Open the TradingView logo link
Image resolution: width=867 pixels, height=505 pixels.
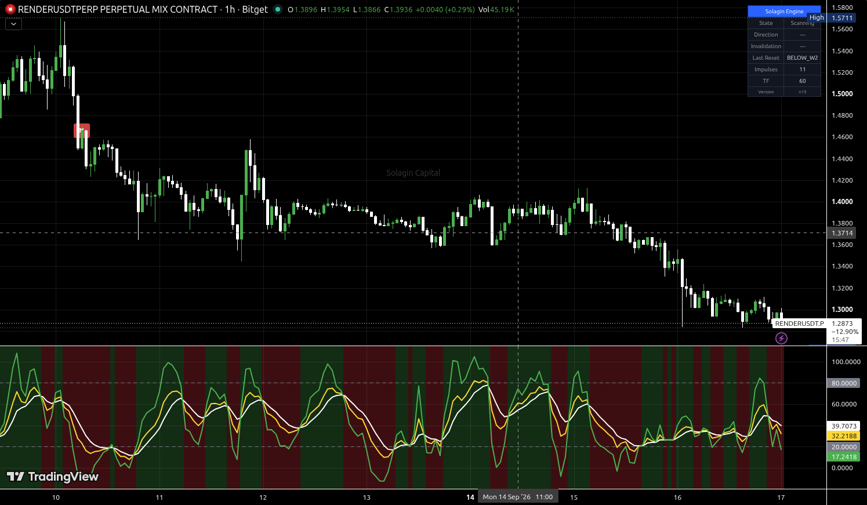pyautogui.click(x=53, y=477)
